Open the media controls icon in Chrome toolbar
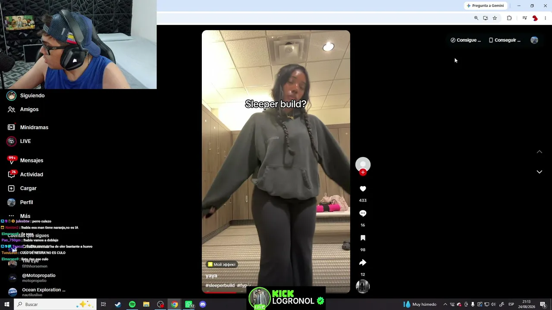 [524, 18]
